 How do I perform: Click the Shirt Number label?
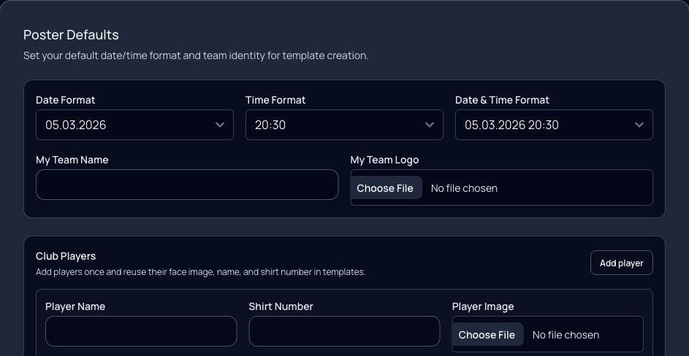click(281, 306)
